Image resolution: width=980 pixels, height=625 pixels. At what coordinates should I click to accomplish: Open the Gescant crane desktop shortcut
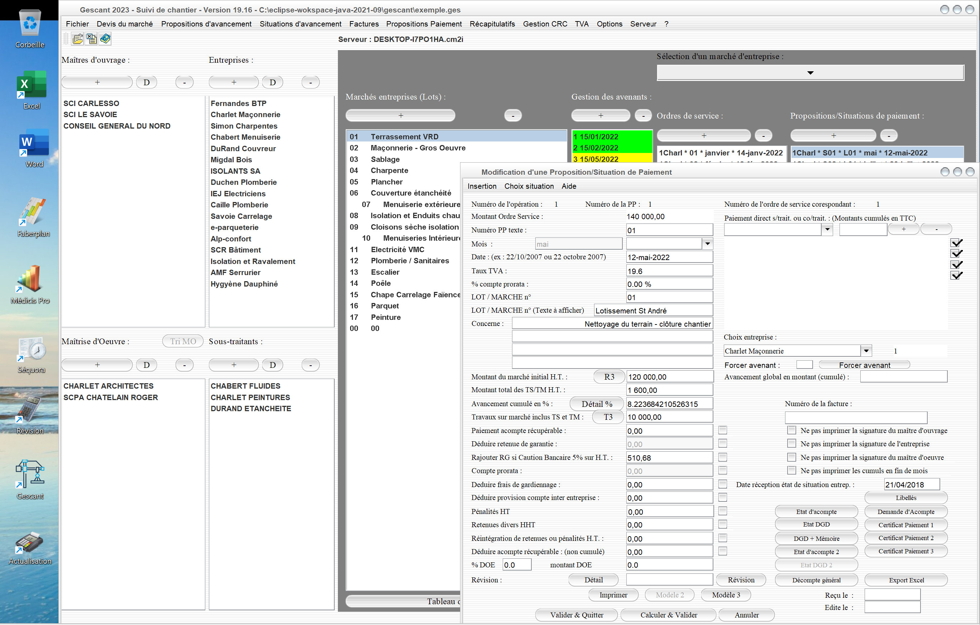(x=30, y=479)
